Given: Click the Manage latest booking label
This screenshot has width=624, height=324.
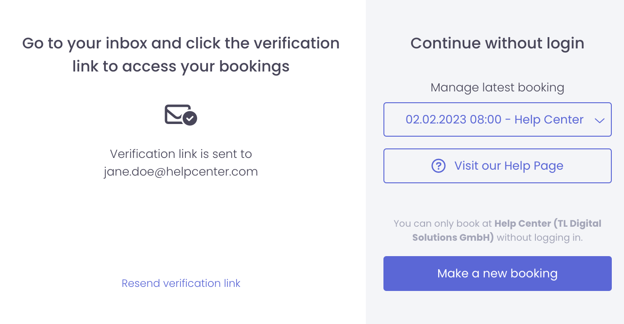Looking at the screenshot, I should (x=497, y=87).
